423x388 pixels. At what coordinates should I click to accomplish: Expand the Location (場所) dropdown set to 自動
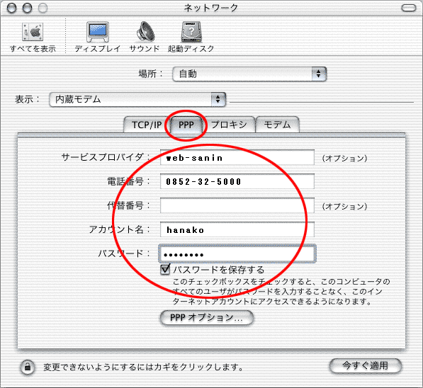coord(249,74)
